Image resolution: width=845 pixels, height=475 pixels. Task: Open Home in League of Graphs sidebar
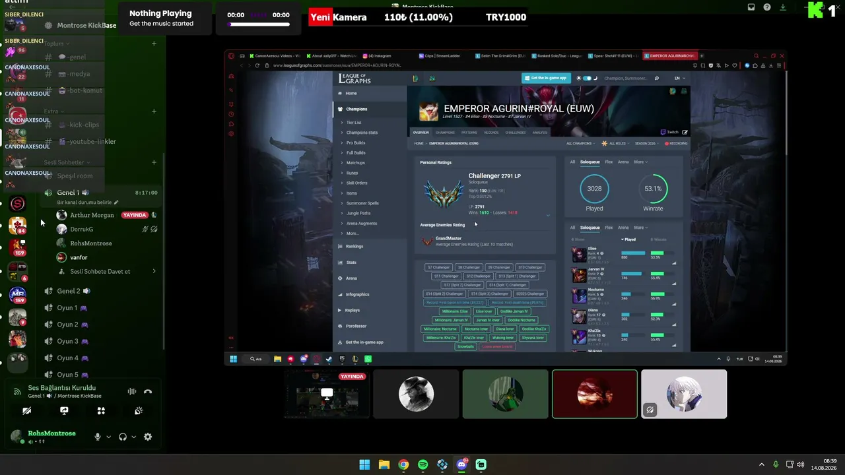point(370,93)
